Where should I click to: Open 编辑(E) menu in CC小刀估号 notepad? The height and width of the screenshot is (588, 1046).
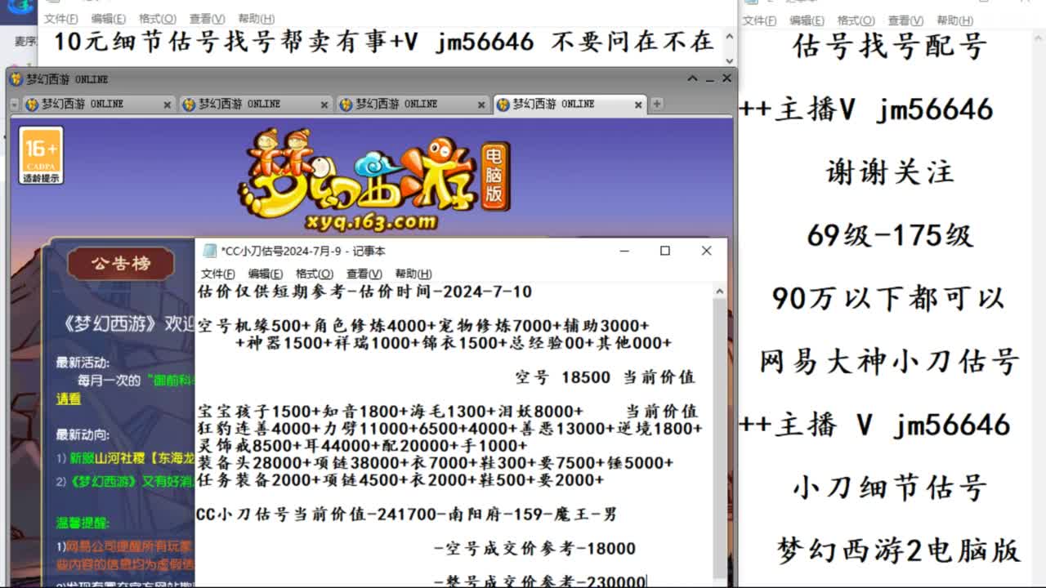tap(266, 274)
